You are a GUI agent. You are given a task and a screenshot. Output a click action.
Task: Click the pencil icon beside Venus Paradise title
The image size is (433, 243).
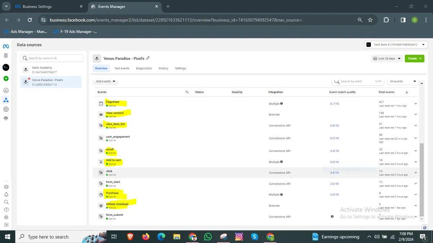pyautogui.click(x=148, y=58)
